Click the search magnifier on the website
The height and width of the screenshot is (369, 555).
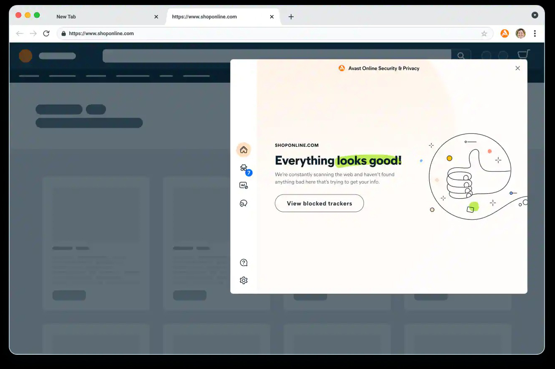[x=461, y=56]
